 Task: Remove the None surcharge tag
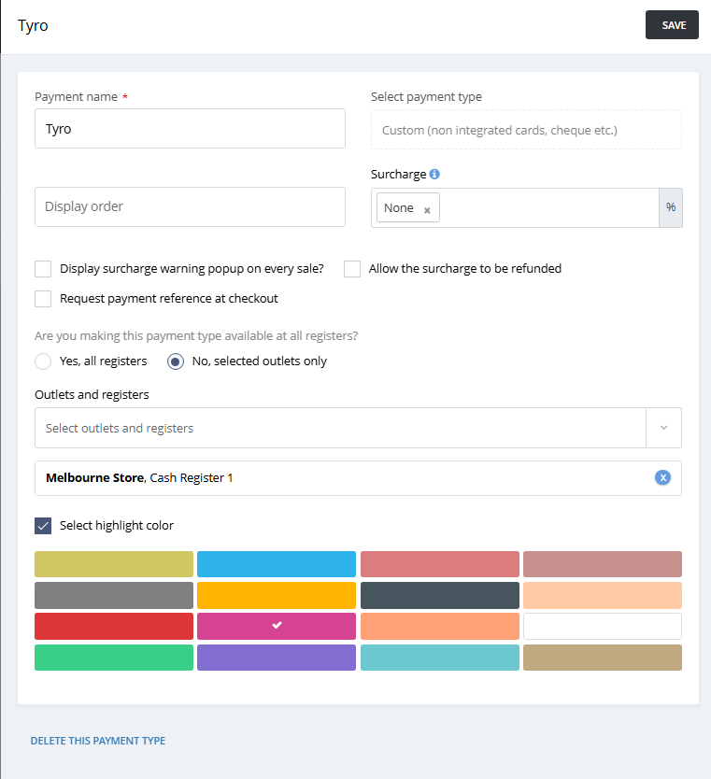coord(427,210)
